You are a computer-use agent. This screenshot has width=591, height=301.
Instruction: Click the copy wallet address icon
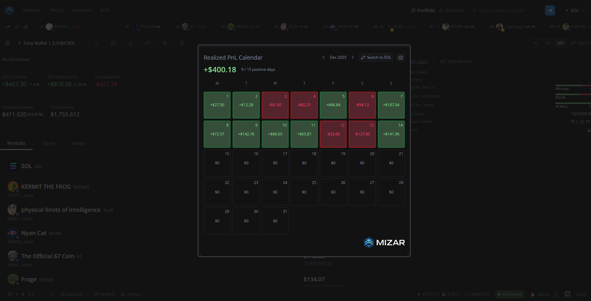point(8,43)
